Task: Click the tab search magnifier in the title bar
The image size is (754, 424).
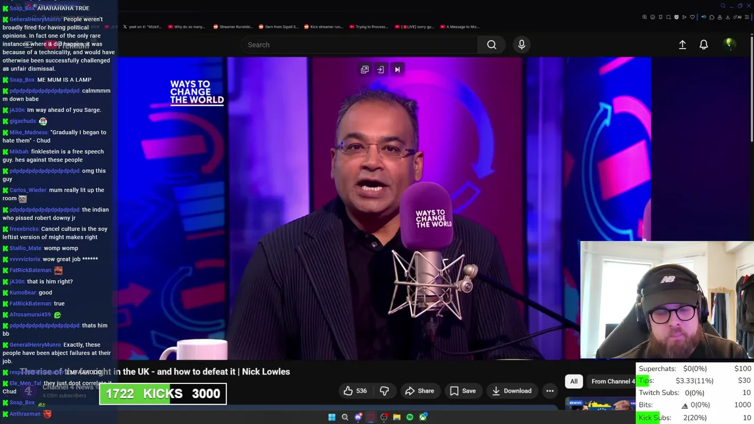Action: 723,6
